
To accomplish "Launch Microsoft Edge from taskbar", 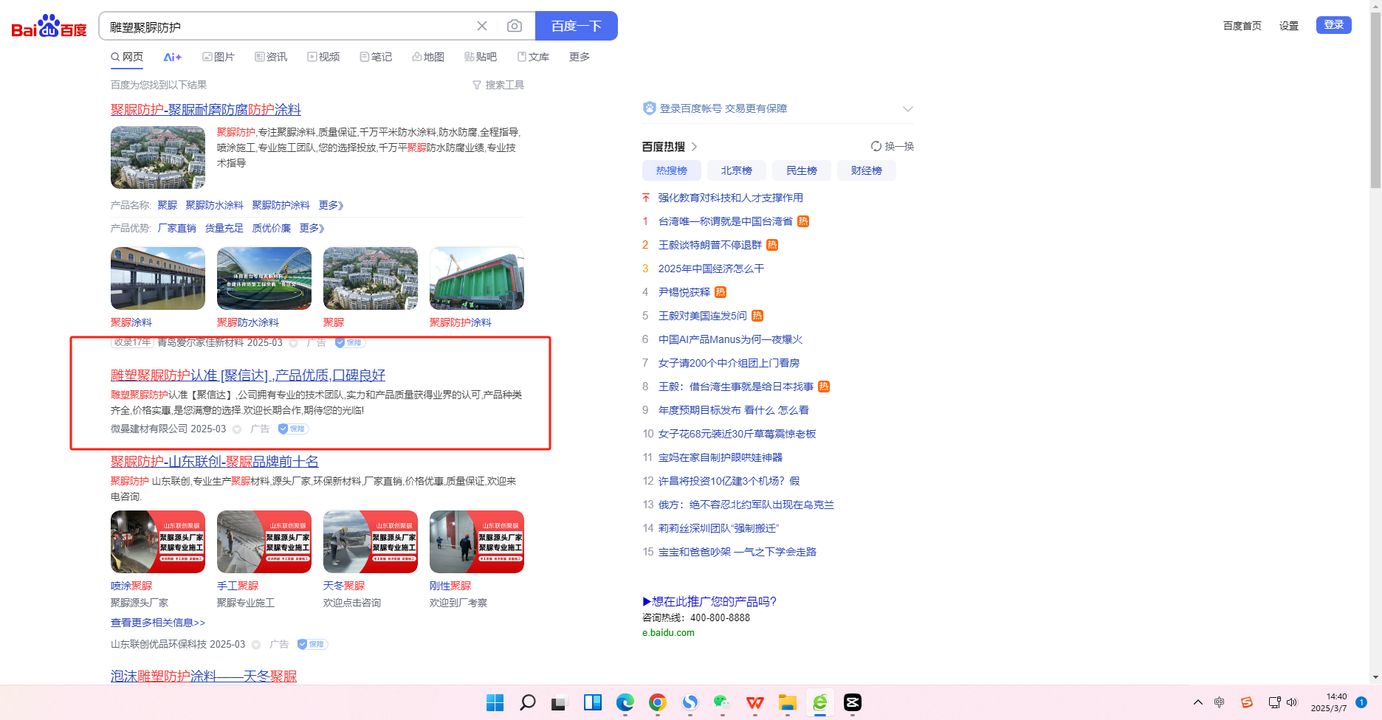I will pos(625,702).
